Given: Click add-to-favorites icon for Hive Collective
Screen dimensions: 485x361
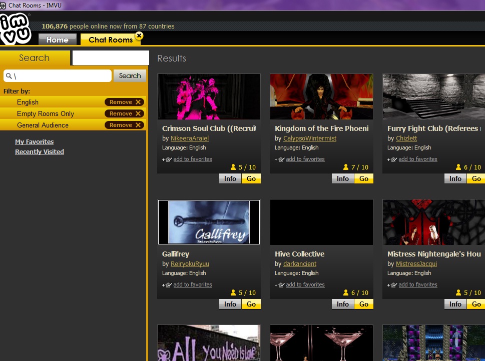Looking at the screenshot, I should [280, 285].
